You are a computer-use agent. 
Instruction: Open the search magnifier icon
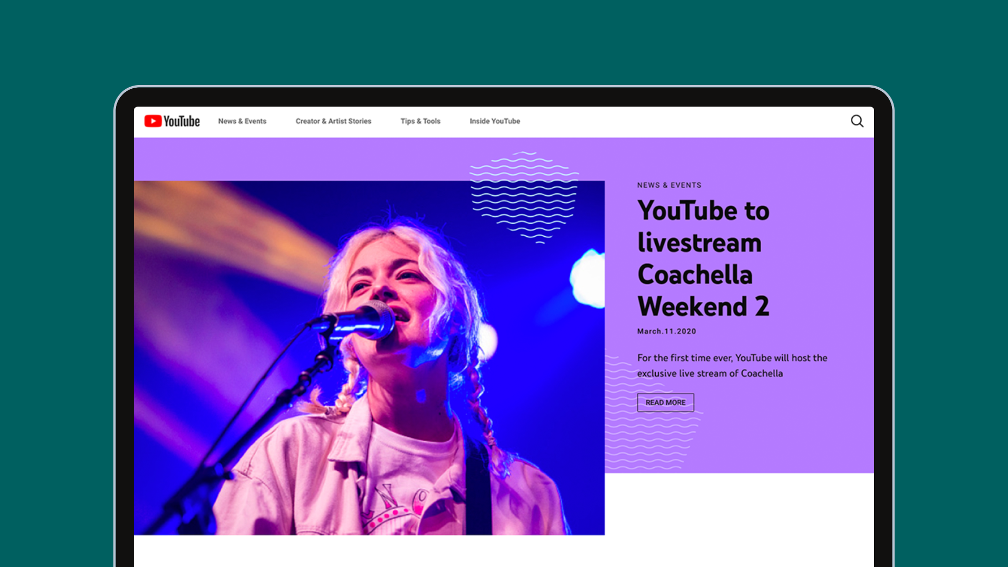tap(857, 121)
